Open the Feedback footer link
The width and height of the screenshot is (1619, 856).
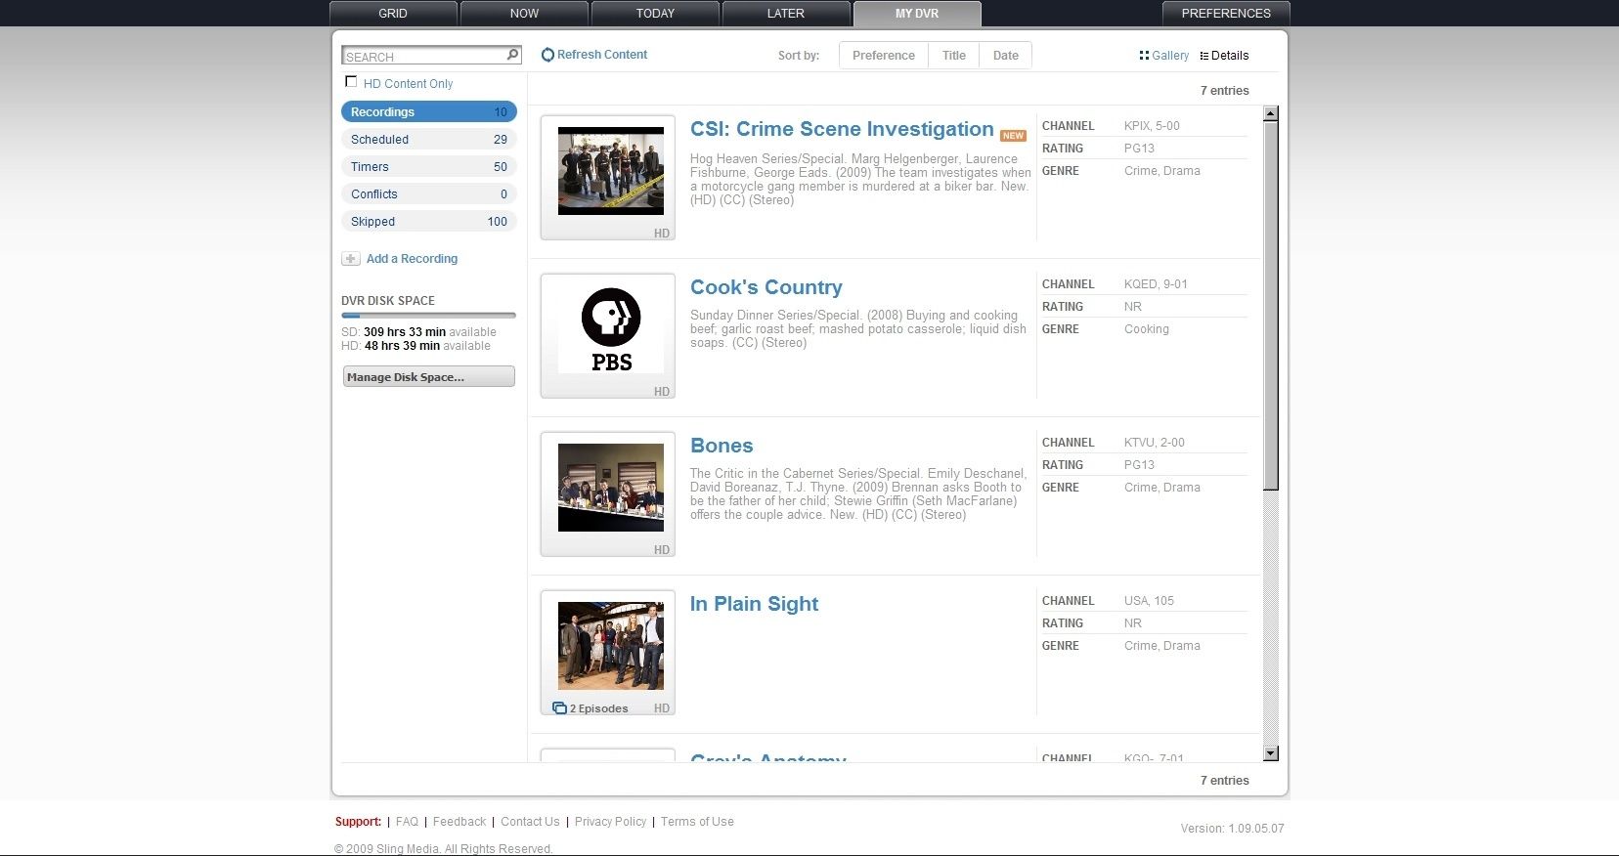click(459, 822)
